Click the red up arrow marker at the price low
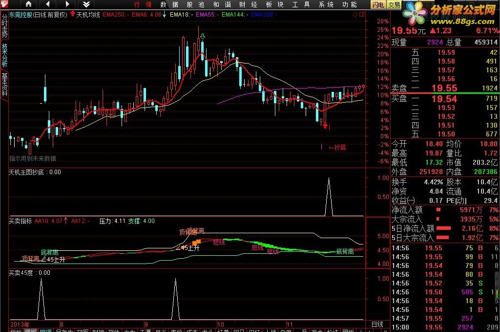Image resolution: width=500 pixels, height=332 pixels. click(x=325, y=126)
